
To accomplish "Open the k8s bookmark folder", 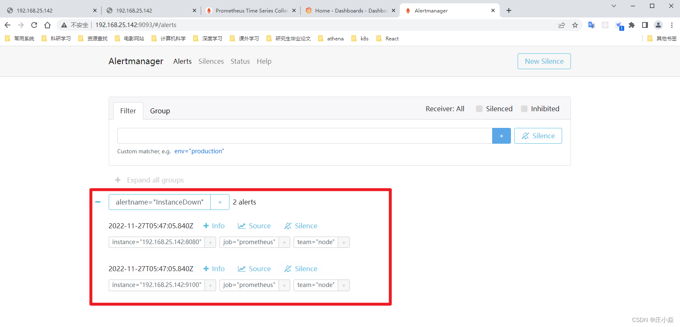I will (x=360, y=38).
